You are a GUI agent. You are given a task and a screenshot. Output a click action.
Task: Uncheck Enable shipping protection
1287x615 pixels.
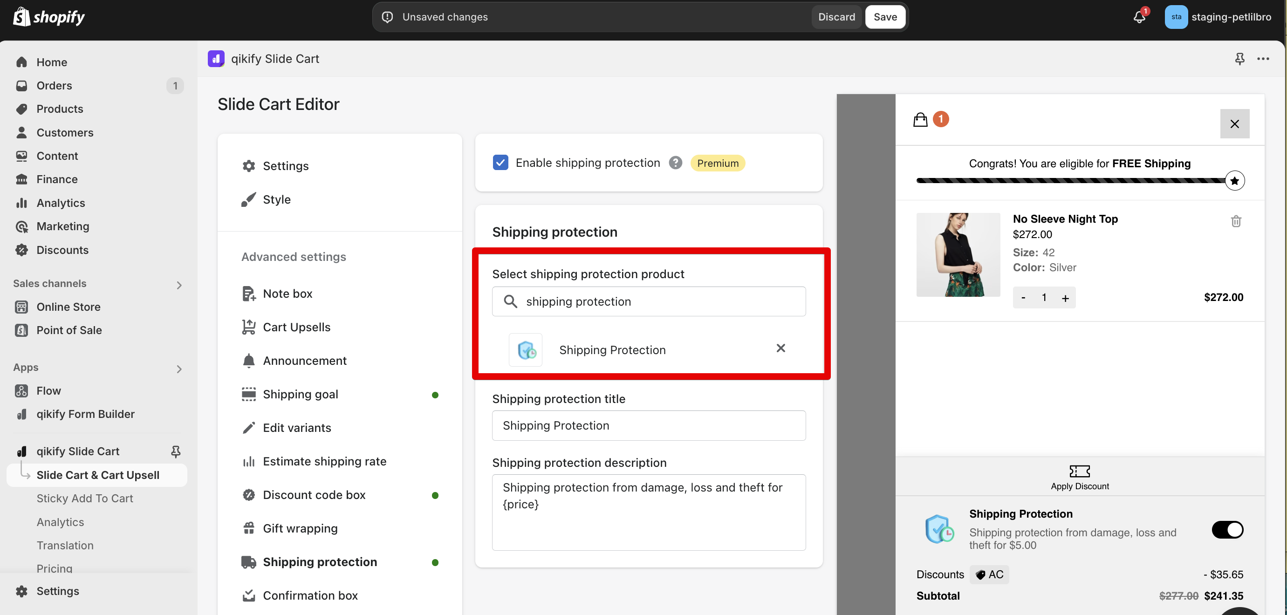tap(500, 163)
